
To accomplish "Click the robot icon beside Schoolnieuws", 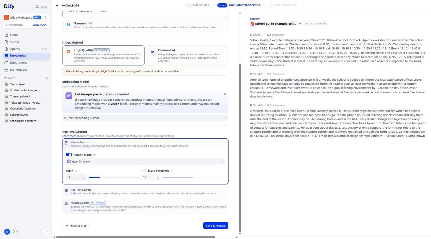I will coord(6,115).
